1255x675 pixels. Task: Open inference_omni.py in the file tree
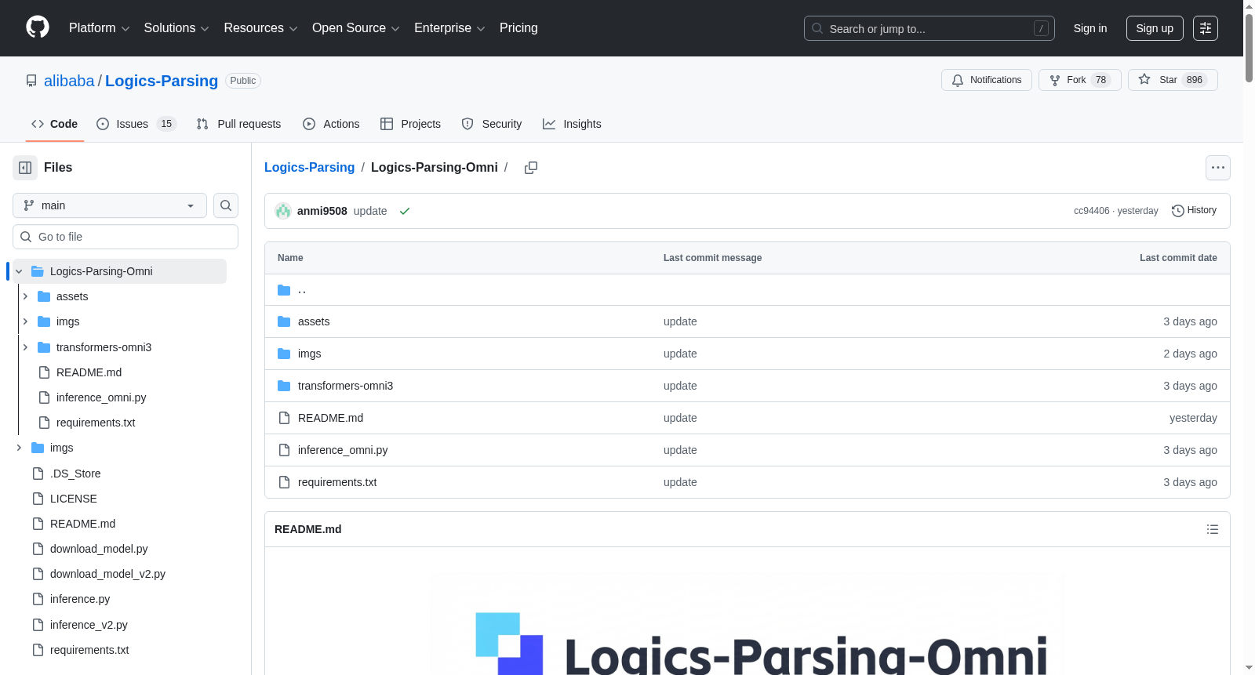pos(101,397)
